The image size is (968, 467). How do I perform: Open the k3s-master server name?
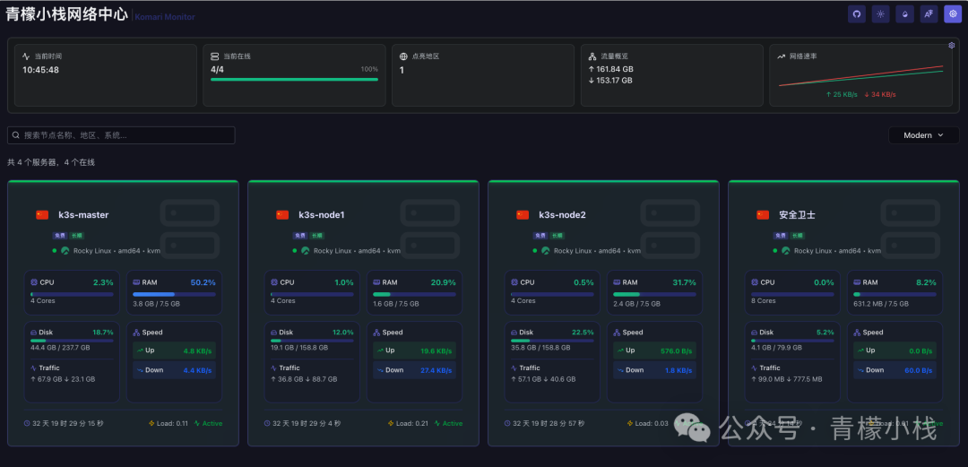[83, 215]
